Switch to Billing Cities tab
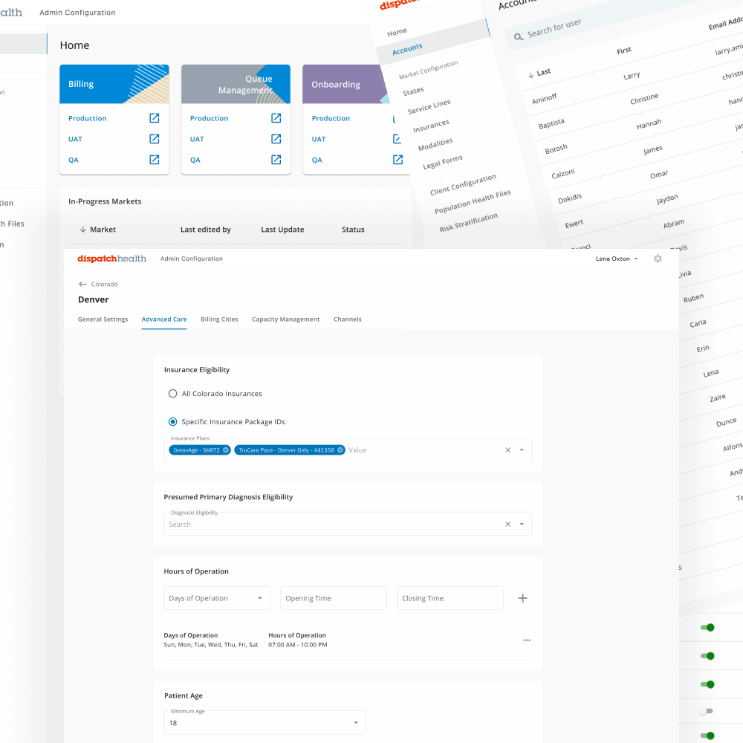Image resolution: width=743 pixels, height=743 pixels. (219, 319)
